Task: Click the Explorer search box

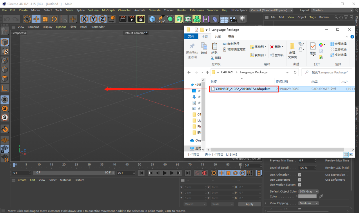Action: pyautogui.click(x=327, y=72)
